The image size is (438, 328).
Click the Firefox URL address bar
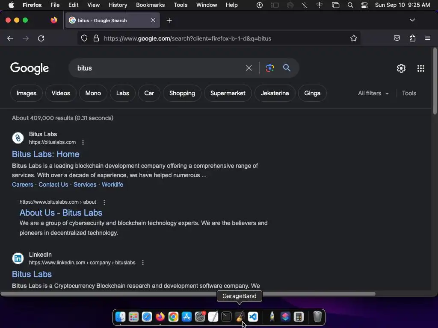coord(218,38)
